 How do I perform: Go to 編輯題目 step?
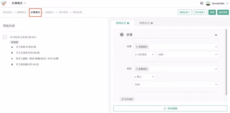coord(21,12)
